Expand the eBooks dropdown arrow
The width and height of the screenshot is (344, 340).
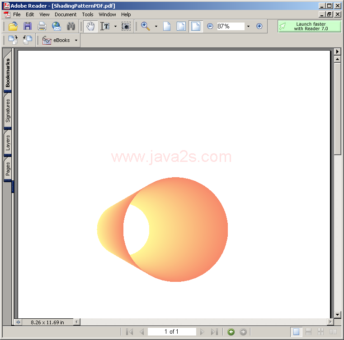point(76,40)
